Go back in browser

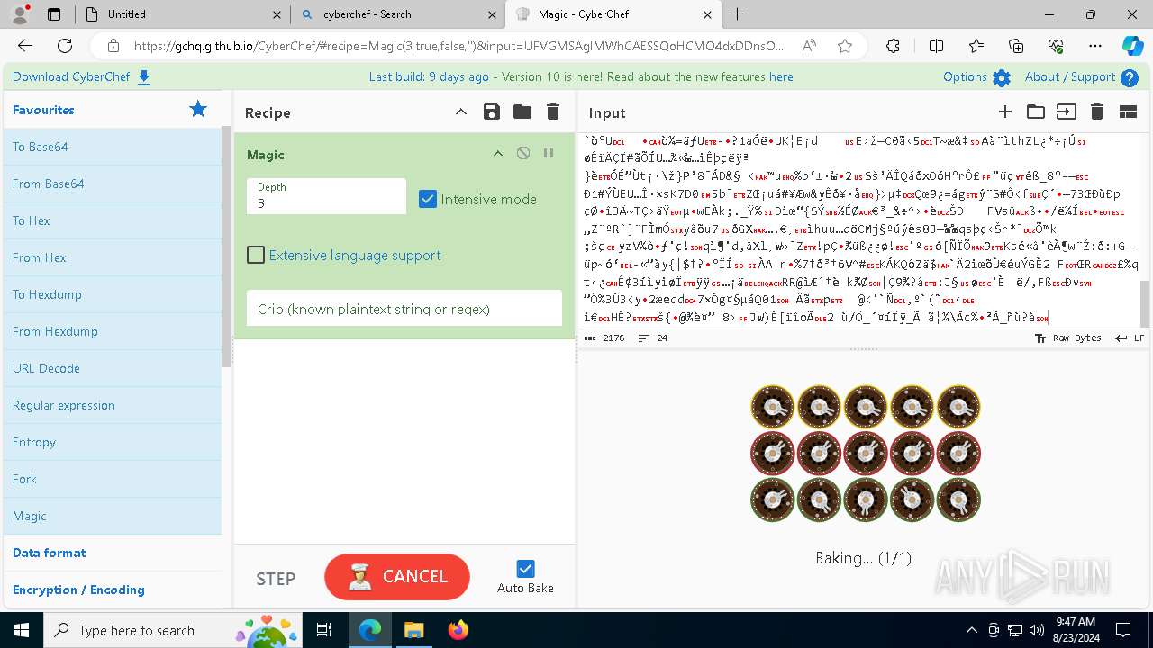point(25,46)
